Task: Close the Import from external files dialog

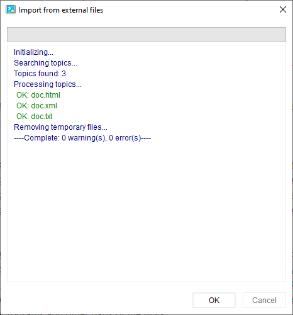Action: pos(283,9)
